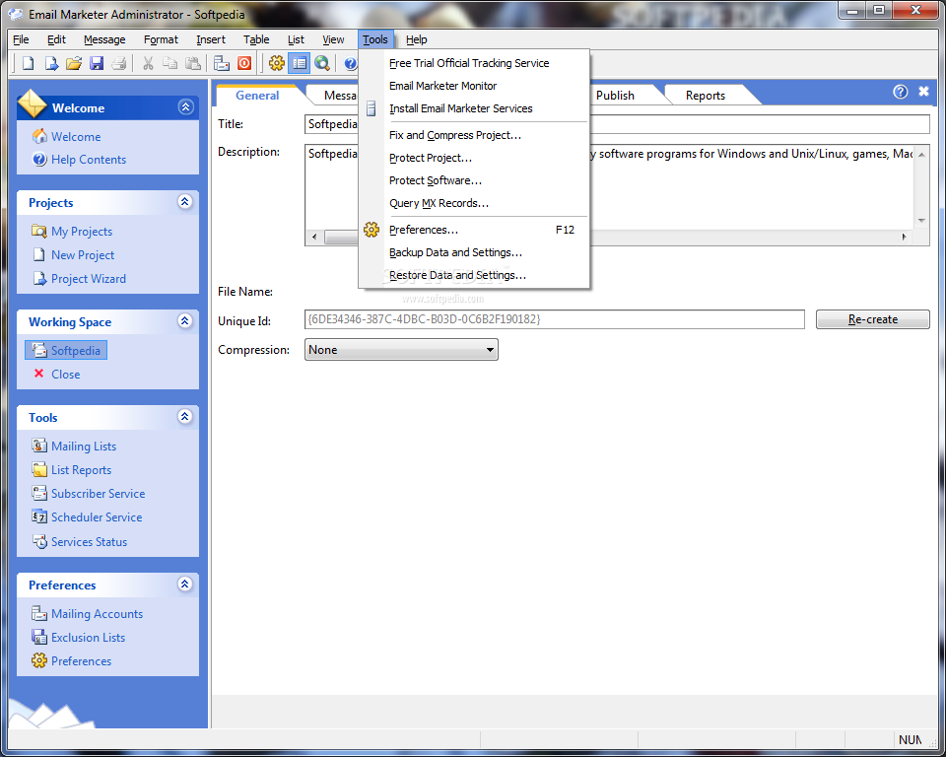Toggle the highlighted task pane toolbar icon
Image resolution: width=946 pixels, height=757 pixels.
point(300,63)
